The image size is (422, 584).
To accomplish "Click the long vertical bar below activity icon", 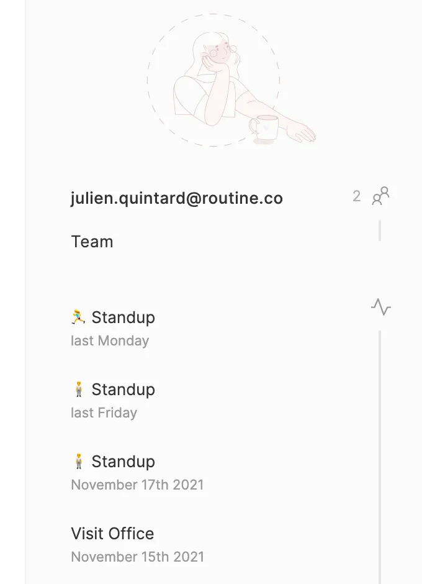I will point(380,457).
